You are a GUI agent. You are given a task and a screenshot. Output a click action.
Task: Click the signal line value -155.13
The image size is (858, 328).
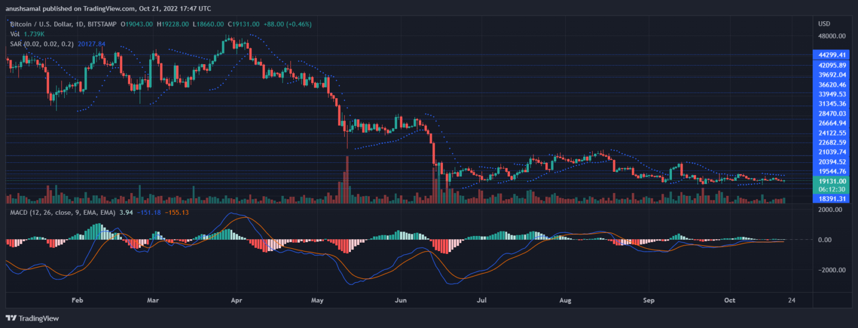point(177,214)
